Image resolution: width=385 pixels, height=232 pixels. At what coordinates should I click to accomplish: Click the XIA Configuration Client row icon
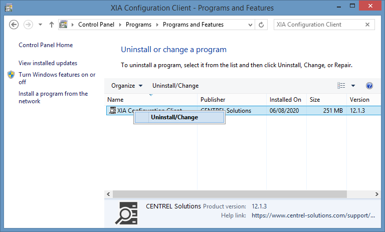[112, 110]
